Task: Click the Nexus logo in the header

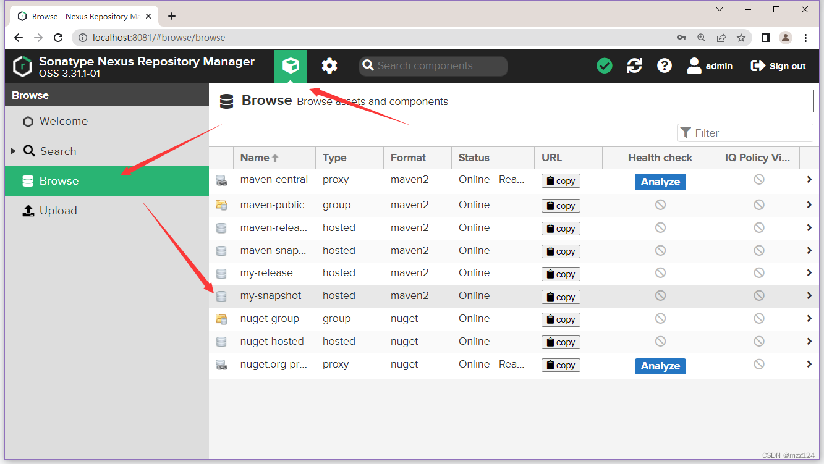Action: [22, 66]
